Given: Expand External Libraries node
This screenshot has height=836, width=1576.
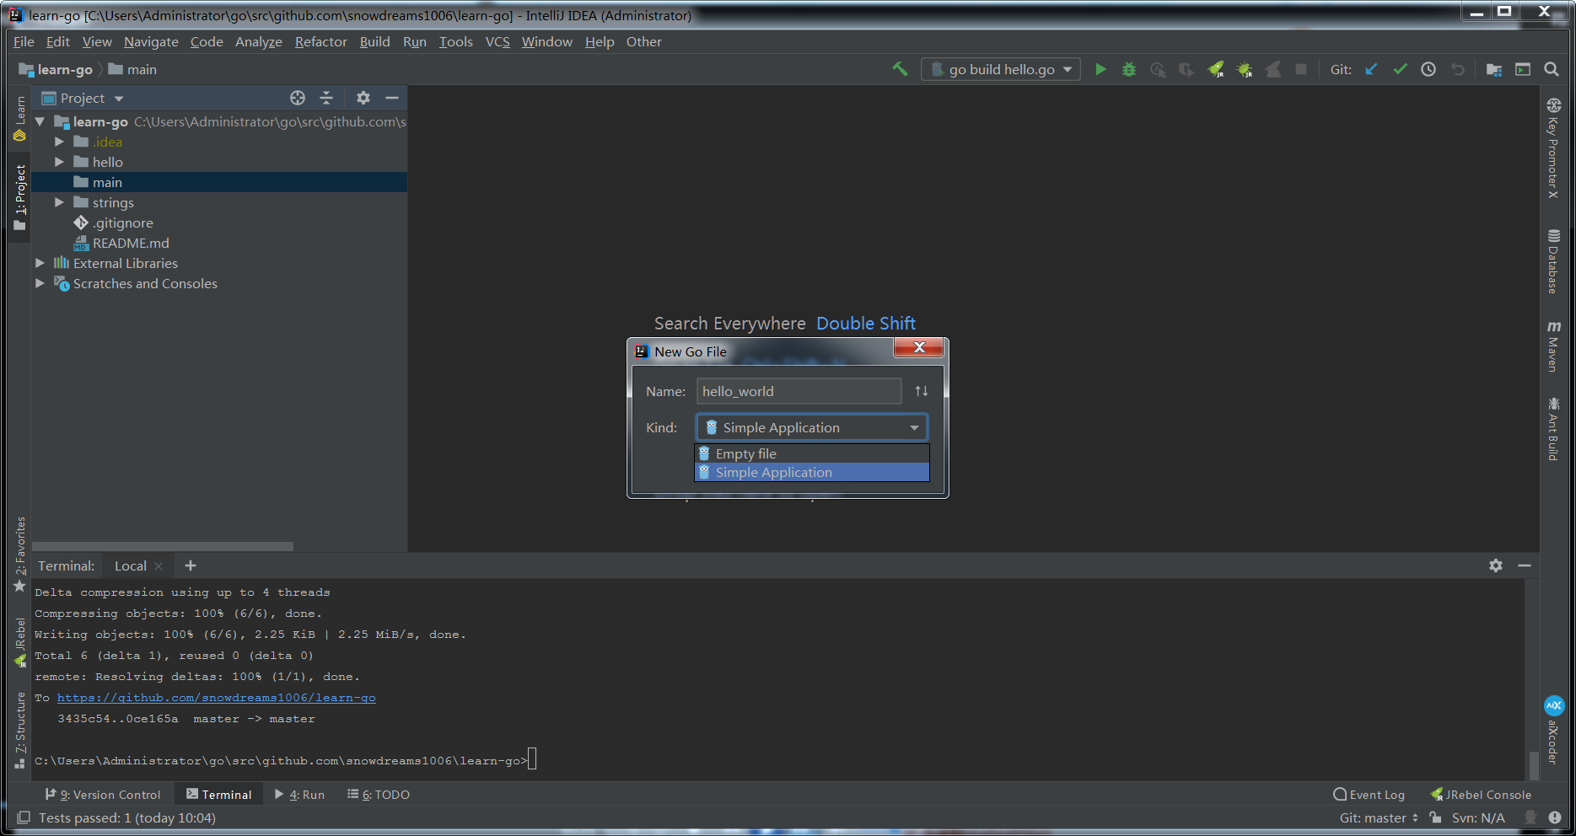Looking at the screenshot, I should 40,263.
